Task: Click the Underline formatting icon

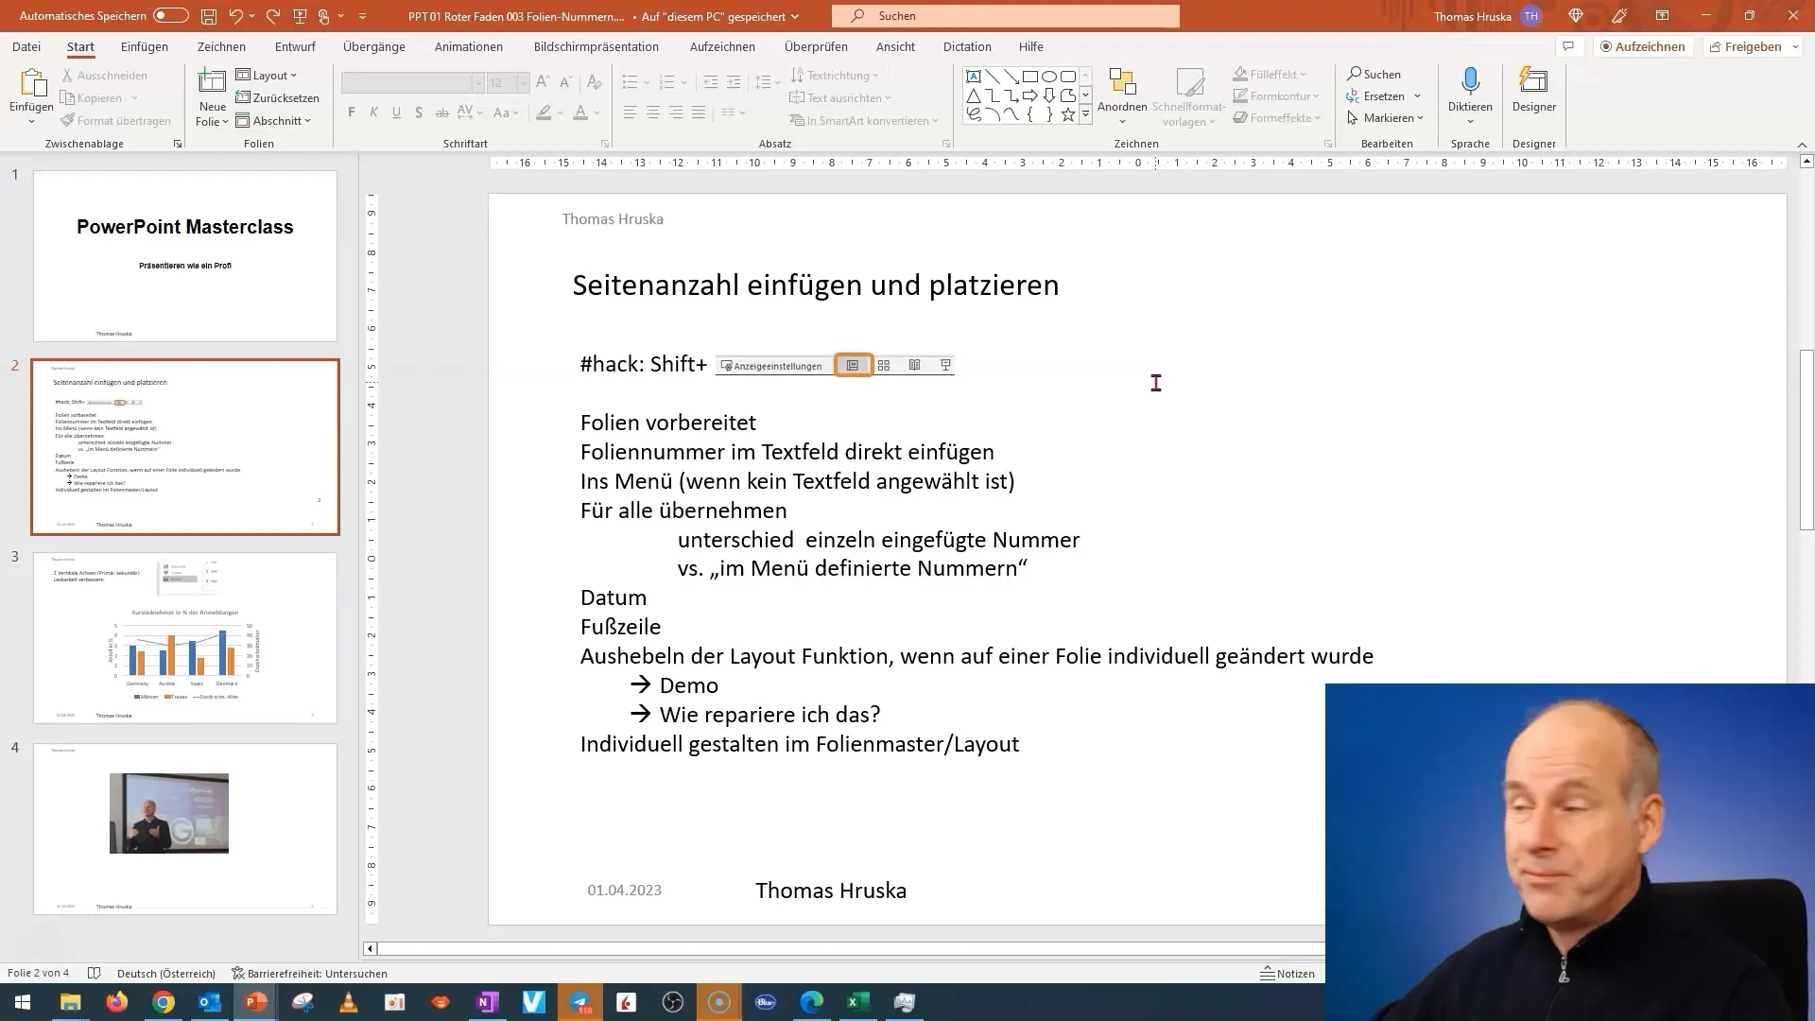Action: [395, 112]
